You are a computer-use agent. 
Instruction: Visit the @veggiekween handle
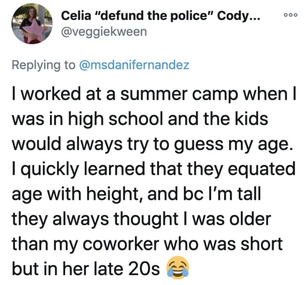tap(104, 32)
